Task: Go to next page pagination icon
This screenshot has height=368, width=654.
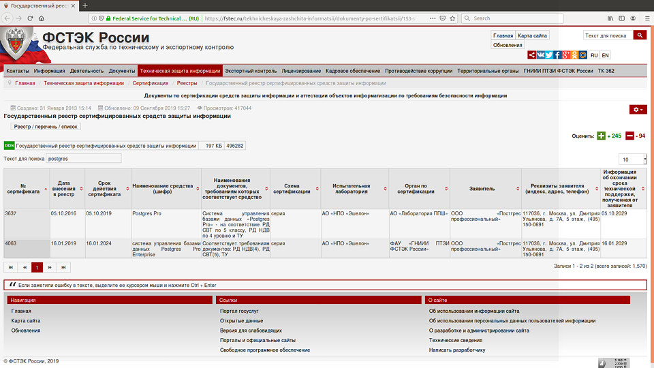Action: coord(50,267)
